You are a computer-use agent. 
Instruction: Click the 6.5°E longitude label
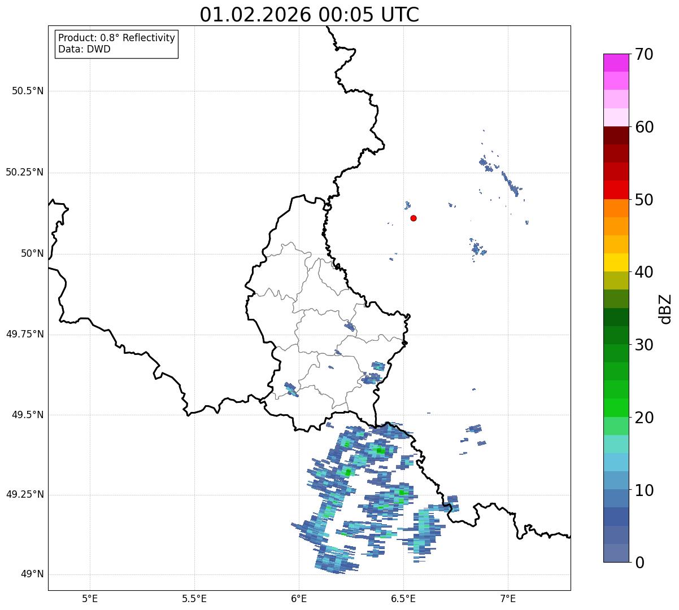(403, 599)
